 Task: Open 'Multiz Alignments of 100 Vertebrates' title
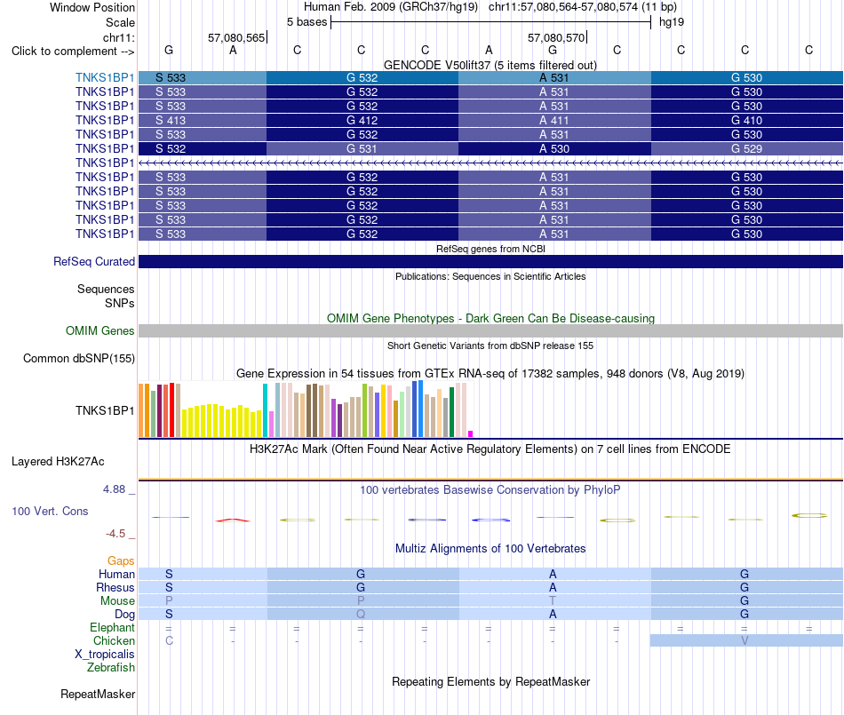coord(490,549)
